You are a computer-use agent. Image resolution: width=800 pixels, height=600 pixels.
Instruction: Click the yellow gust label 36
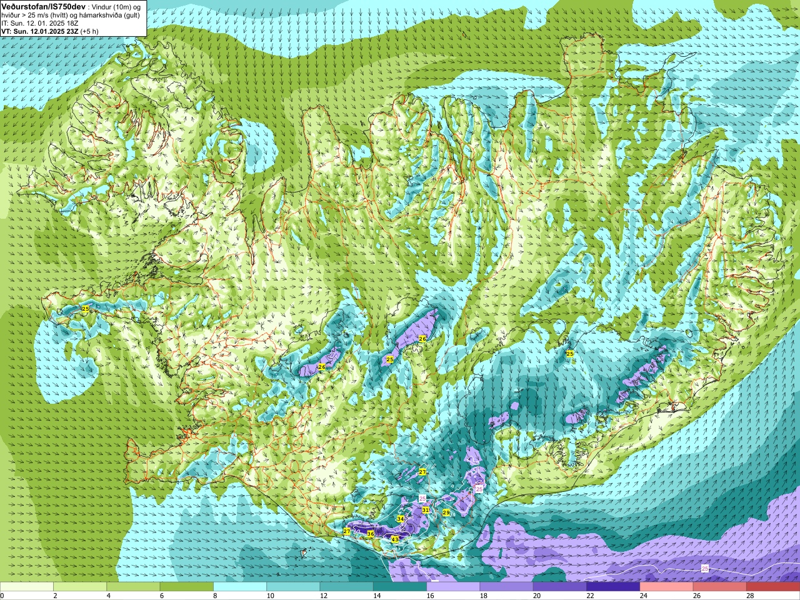370,534
